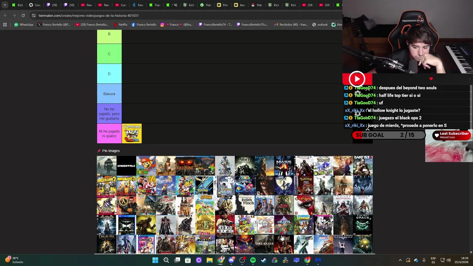Select the Dark Souls II cover
The width and height of the screenshot is (473, 266).
pyautogui.click(x=264, y=244)
